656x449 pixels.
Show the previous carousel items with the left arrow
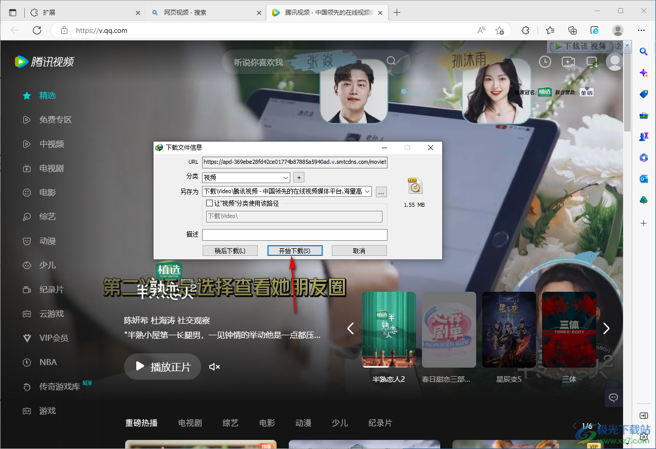(350, 329)
